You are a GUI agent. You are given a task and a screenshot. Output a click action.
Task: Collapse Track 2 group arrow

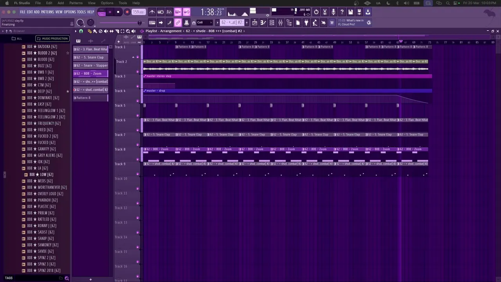(x=133, y=58)
